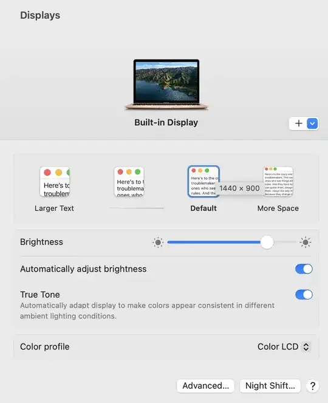This screenshot has width=328, height=403.
Task: Click the bright brightness sun icon
Action: [x=306, y=242]
